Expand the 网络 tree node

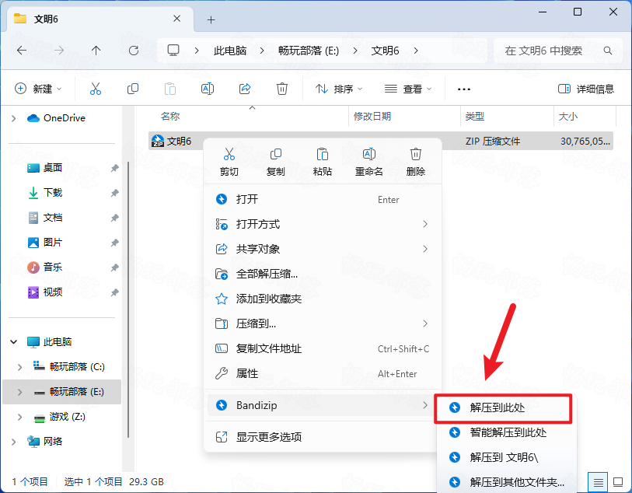click(14, 442)
